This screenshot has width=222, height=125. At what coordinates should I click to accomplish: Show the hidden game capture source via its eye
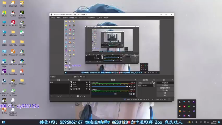87,87
